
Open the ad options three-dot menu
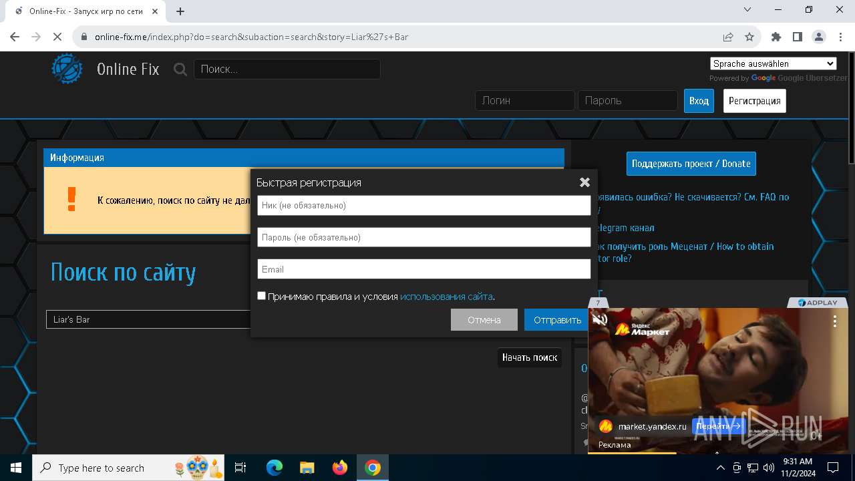[834, 321]
